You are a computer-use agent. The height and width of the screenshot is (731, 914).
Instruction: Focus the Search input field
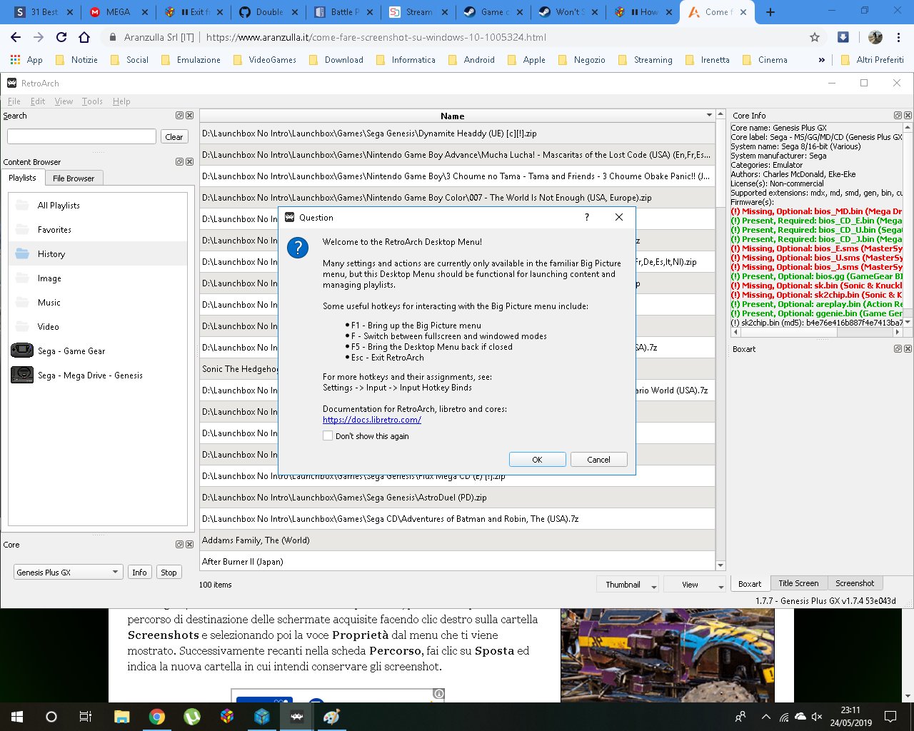pyautogui.click(x=81, y=136)
